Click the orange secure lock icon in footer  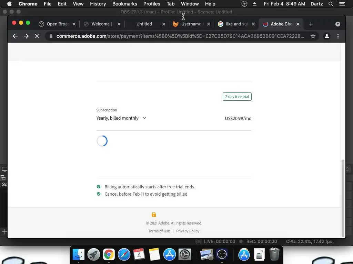154,214
